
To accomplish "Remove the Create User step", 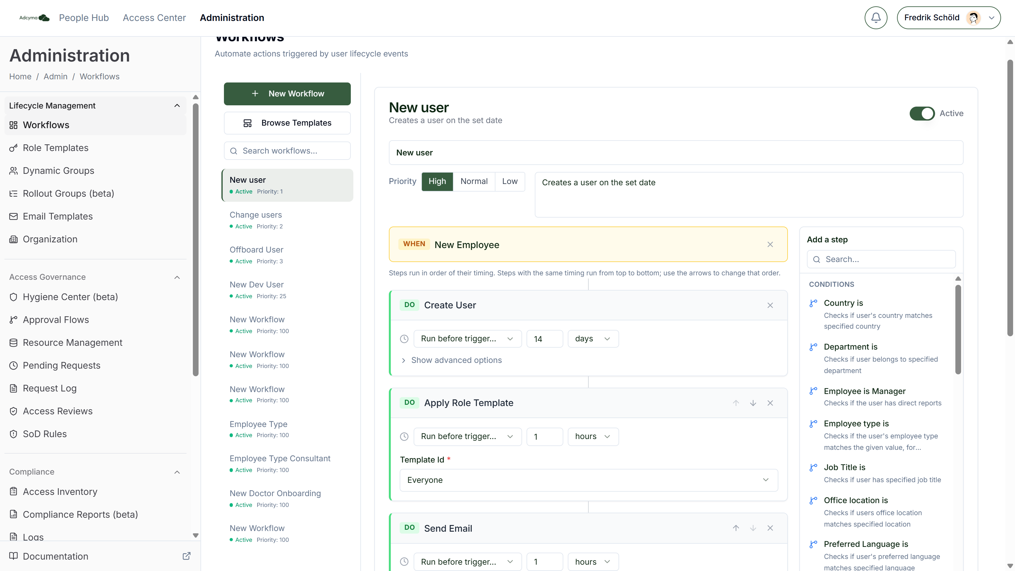I will (x=770, y=305).
